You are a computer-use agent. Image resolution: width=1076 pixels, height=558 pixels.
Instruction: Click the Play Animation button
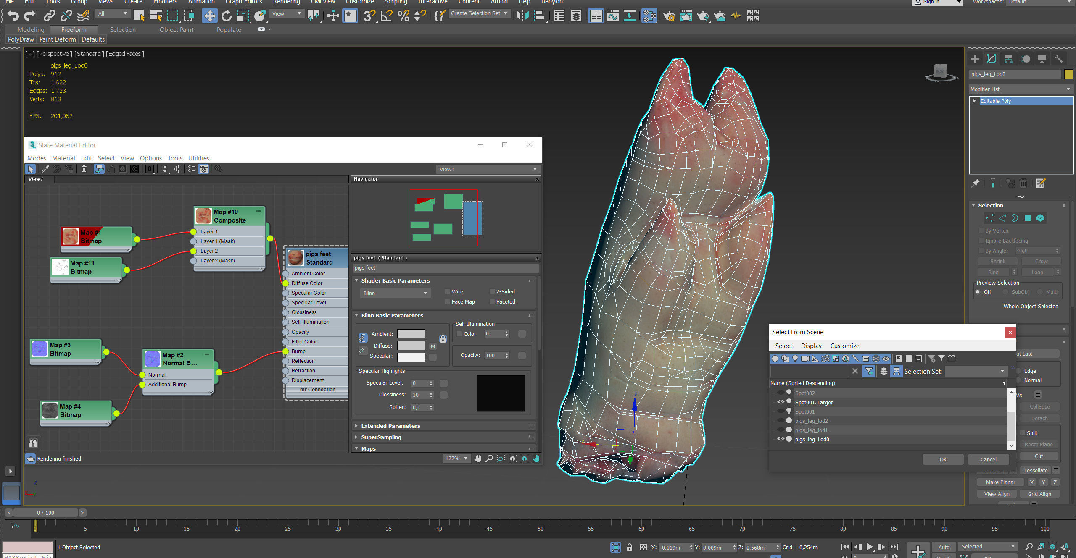[x=870, y=547]
